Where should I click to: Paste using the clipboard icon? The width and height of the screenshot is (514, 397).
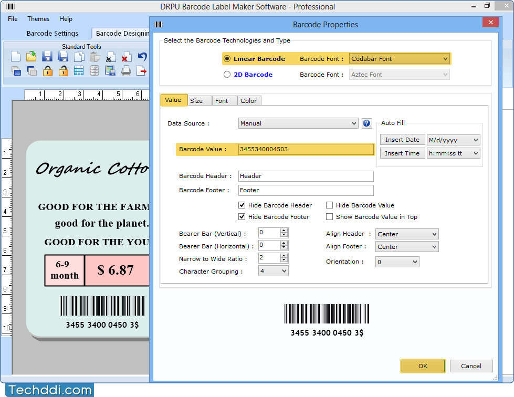[x=95, y=56]
